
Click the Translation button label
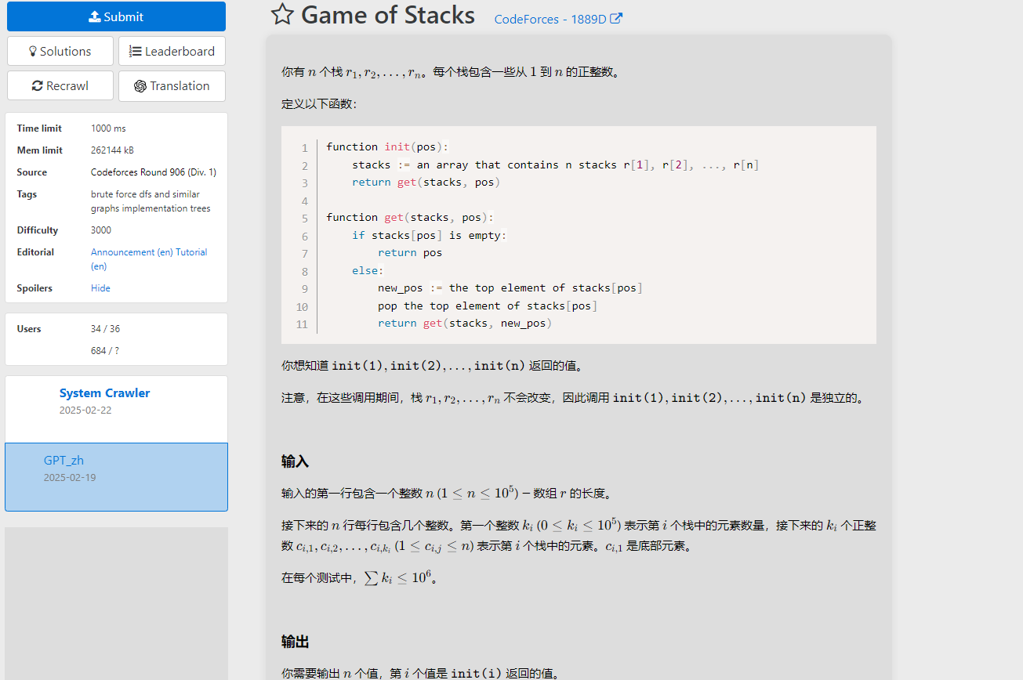point(180,86)
